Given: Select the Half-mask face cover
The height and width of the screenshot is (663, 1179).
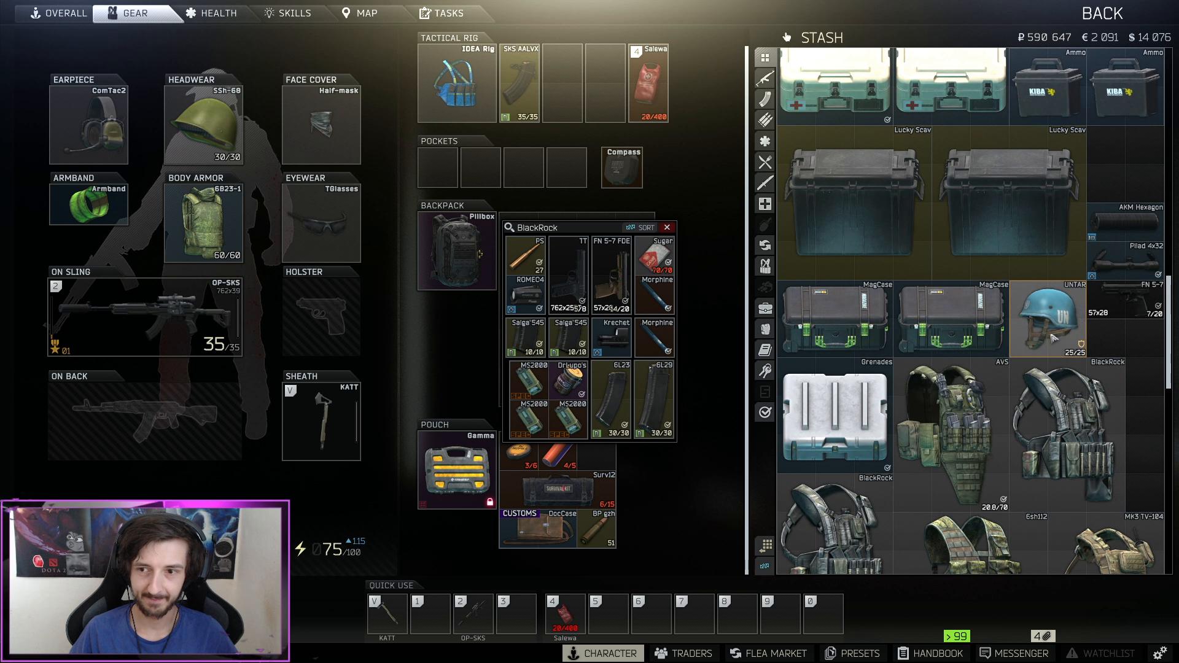Looking at the screenshot, I should (x=321, y=125).
